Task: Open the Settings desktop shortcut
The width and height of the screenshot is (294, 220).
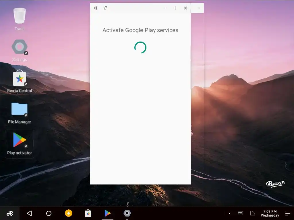Action: 20,50
